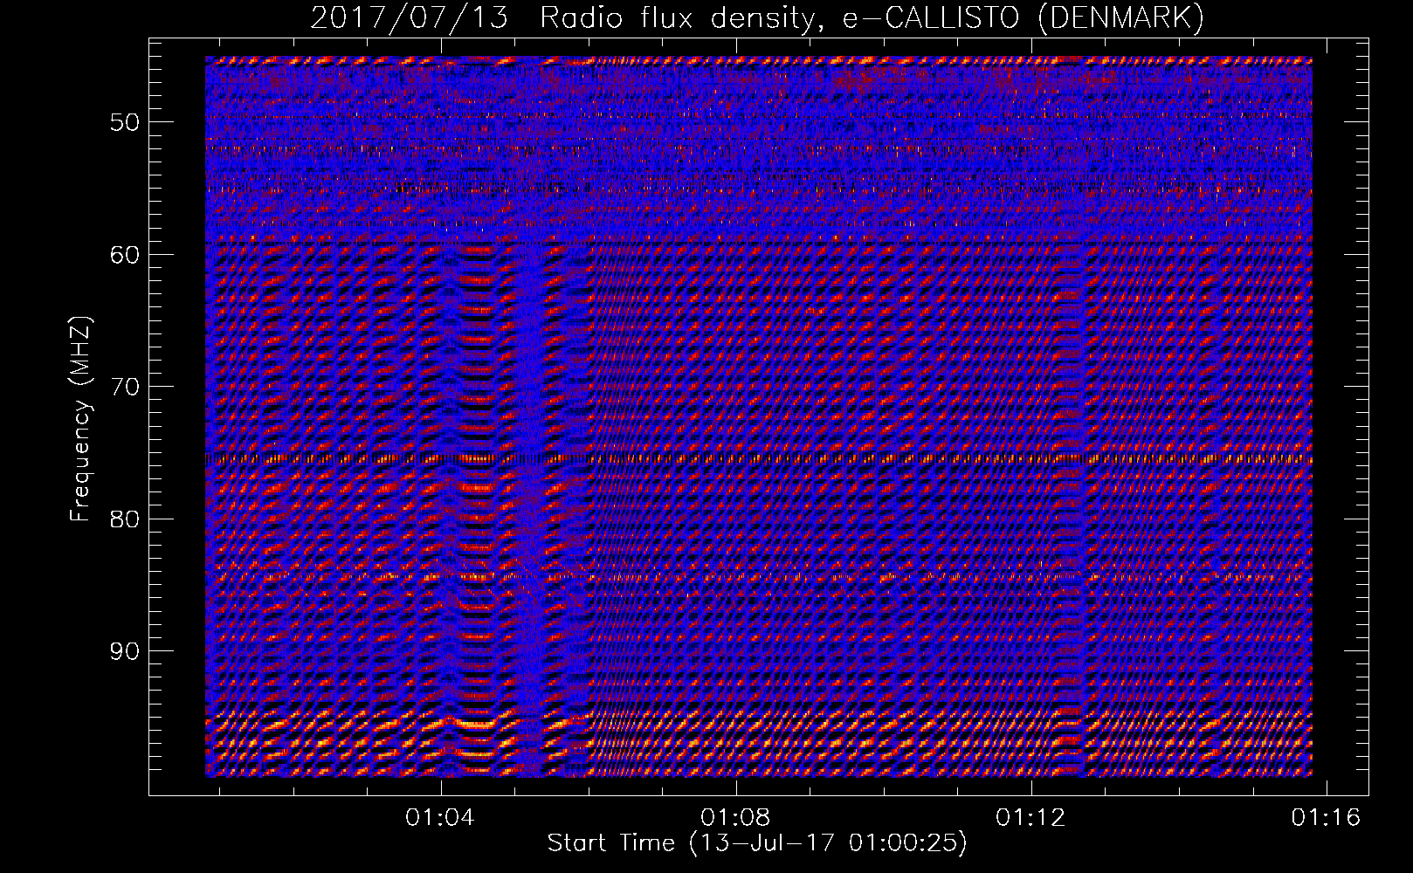Click the 01:08 time tick label

pyautogui.click(x=735, y=817)
